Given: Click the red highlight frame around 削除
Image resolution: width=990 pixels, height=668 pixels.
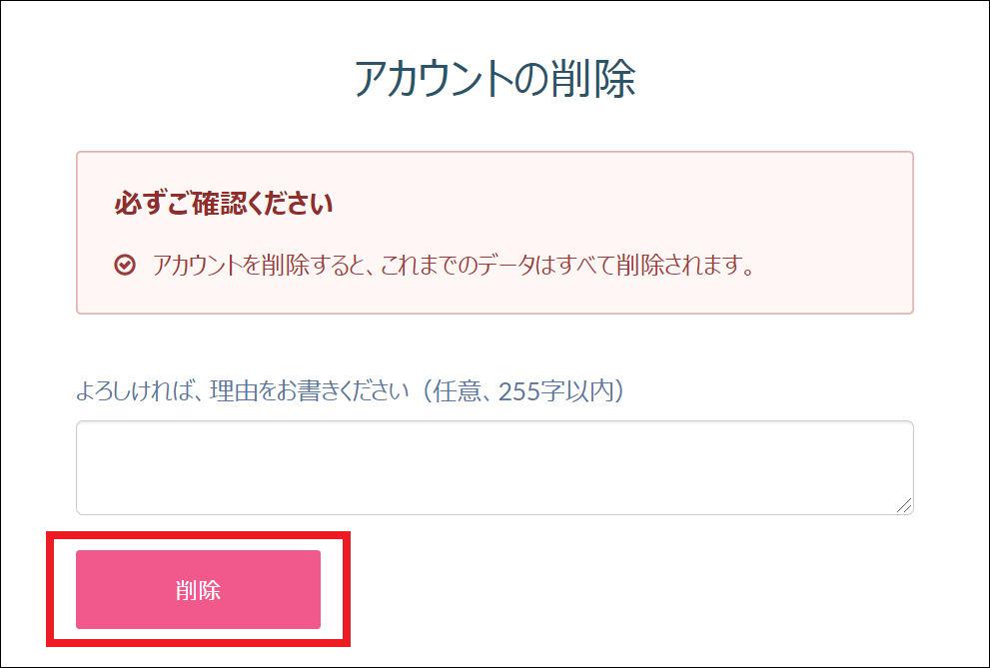Looking at the screenshot, I should pyautogui.click(x=198, y=535).
